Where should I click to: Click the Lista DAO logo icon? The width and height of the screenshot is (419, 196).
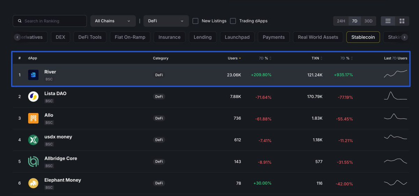pos(33,96)
